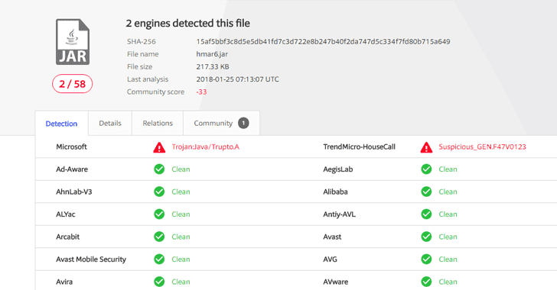The image size is (557, 290).
Task: Click the Alibaba engine name
Action: [335, 192]
